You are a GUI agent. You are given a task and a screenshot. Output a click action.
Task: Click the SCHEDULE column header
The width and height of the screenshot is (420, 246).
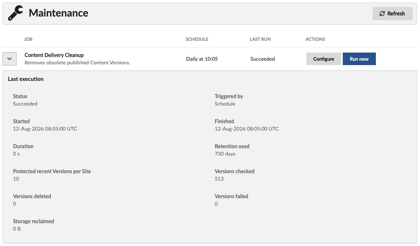click(x=197, y=39)
